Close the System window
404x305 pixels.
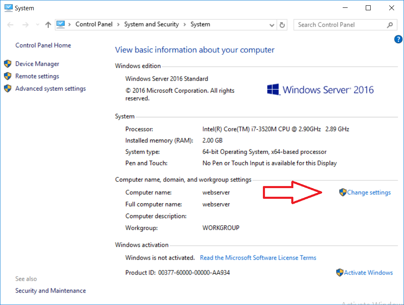pyautogui.click(x=392, y=8)
